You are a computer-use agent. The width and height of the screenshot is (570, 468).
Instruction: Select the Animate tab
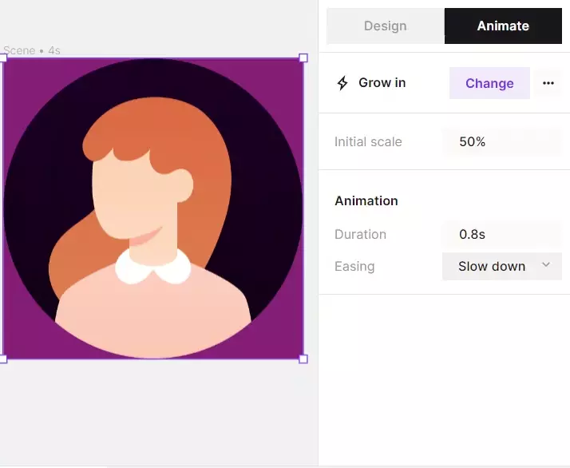tap(503, 26)
